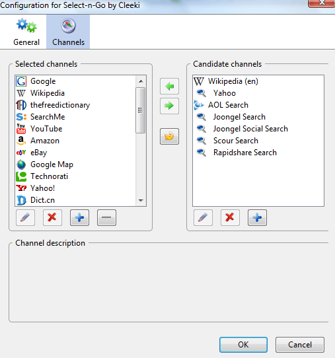Open the Channels tab
This screenshot has height=358, width=335.
(68, 32)
